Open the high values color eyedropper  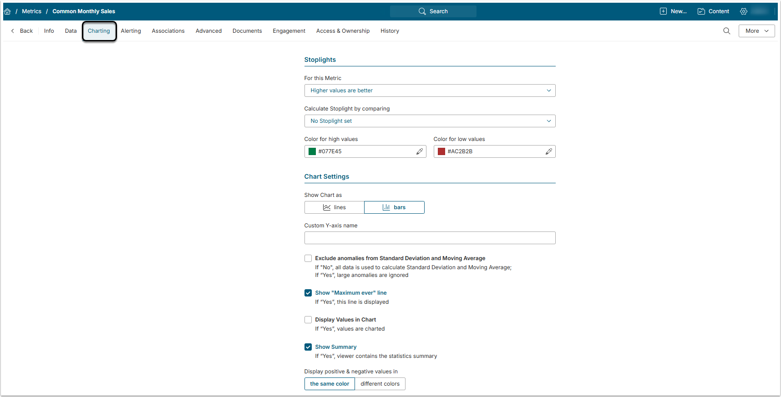(x=419, y=151)
